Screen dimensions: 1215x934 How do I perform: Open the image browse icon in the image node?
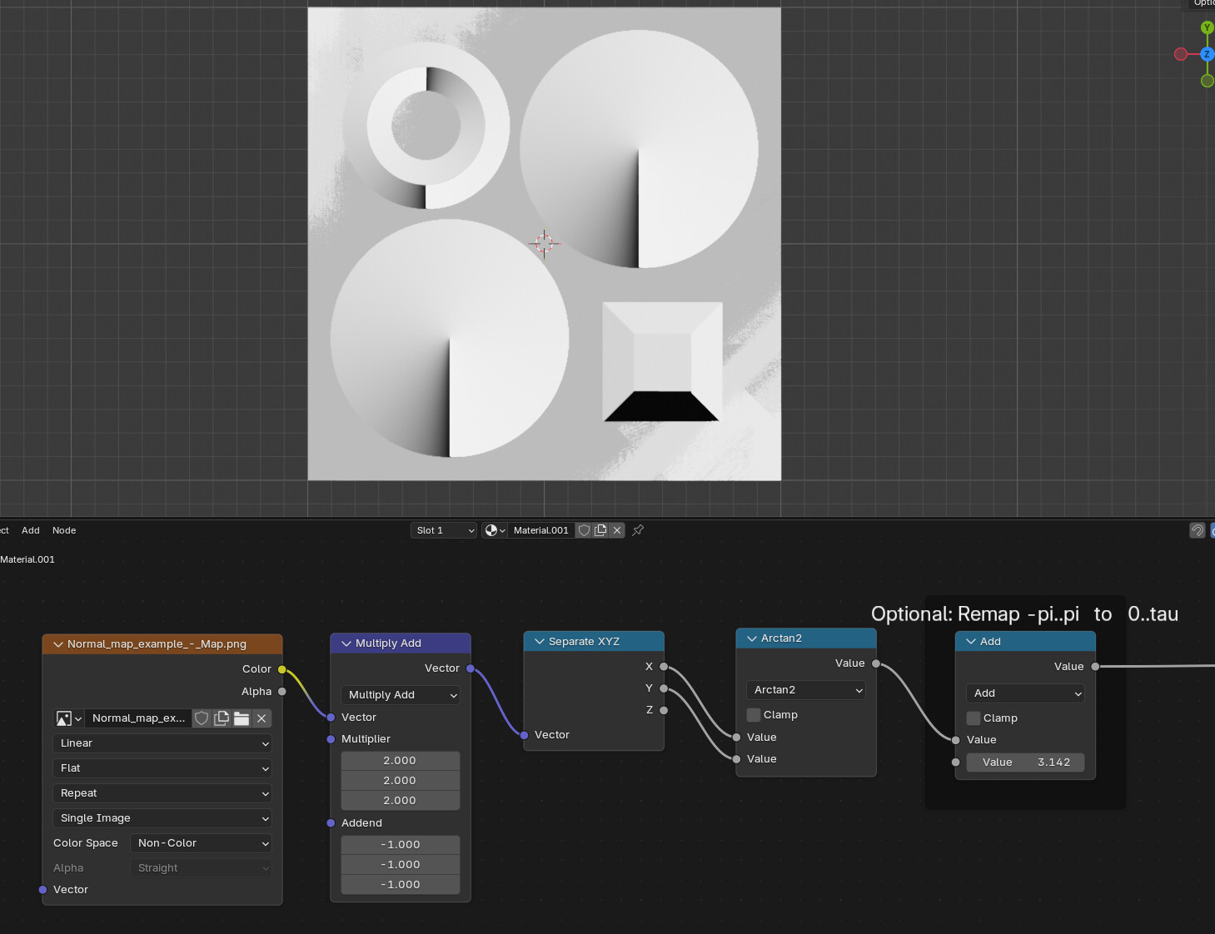pyautogui.click(x=68, y=718)
